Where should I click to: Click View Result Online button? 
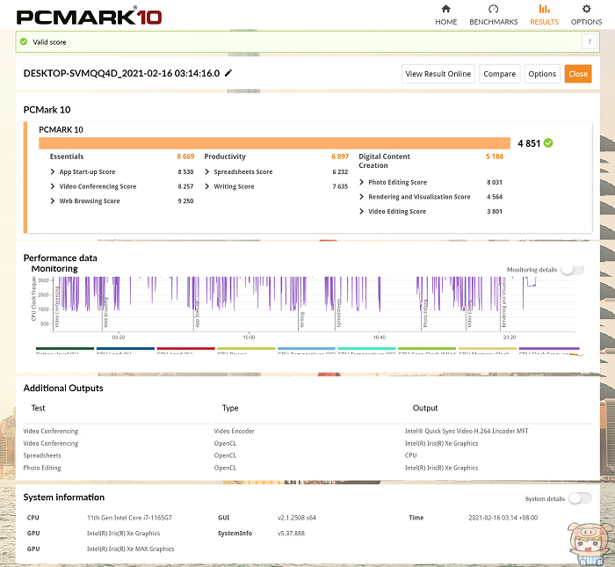pyautogui.click(x=438, y=74)
